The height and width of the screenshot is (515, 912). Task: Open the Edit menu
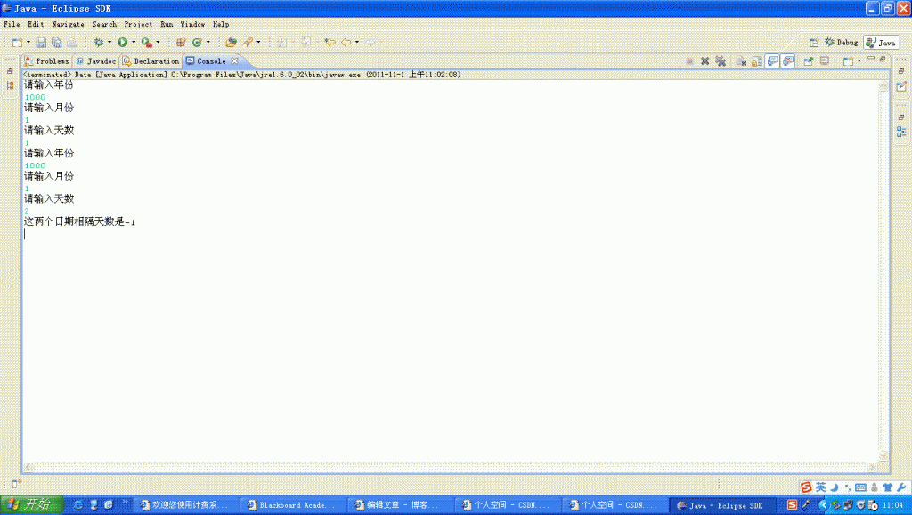36,24
